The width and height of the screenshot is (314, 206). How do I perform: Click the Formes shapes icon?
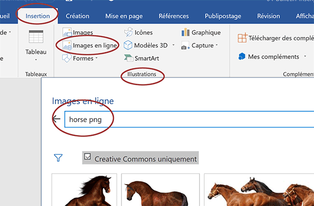(66, 58)
